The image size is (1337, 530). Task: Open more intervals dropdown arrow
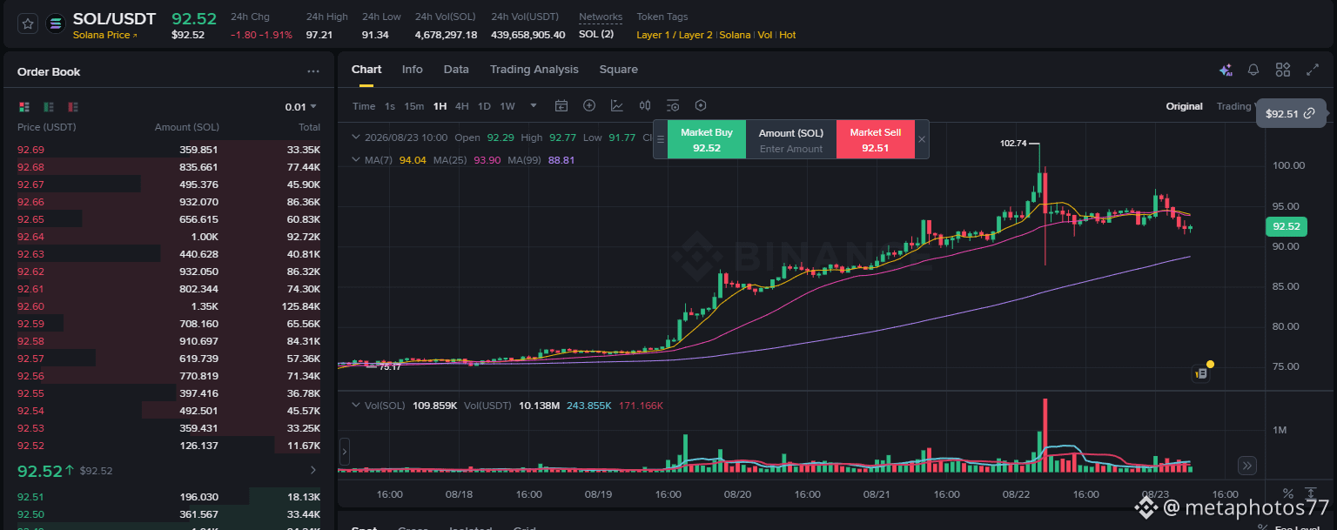[x=534, y=106]
